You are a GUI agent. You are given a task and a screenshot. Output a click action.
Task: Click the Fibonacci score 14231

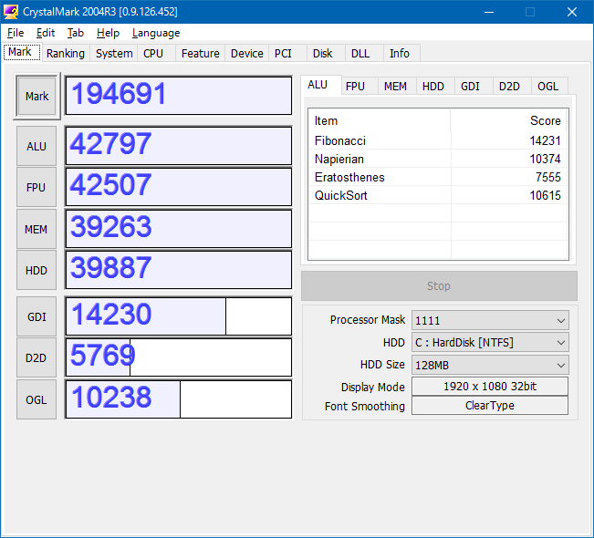tap(545, 140)
